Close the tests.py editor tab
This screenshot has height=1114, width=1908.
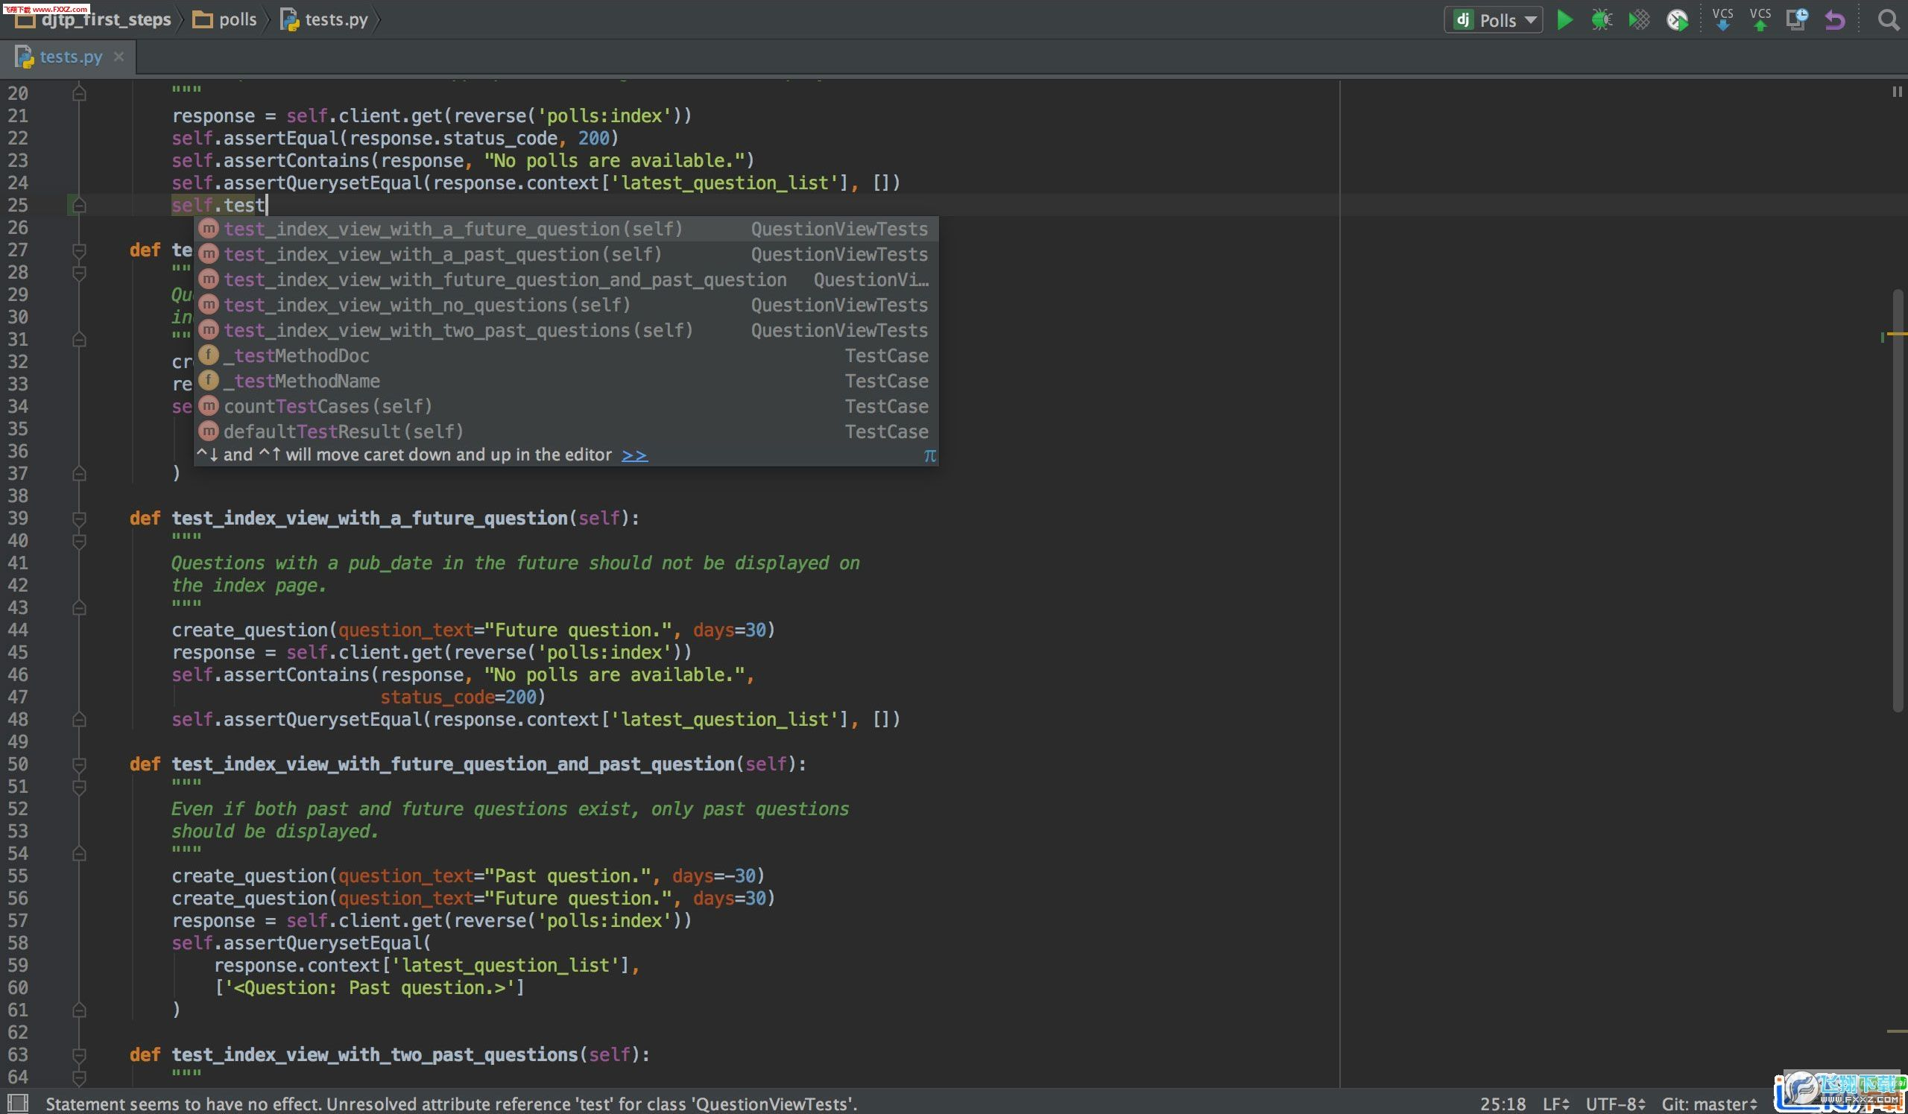point(119,57)
